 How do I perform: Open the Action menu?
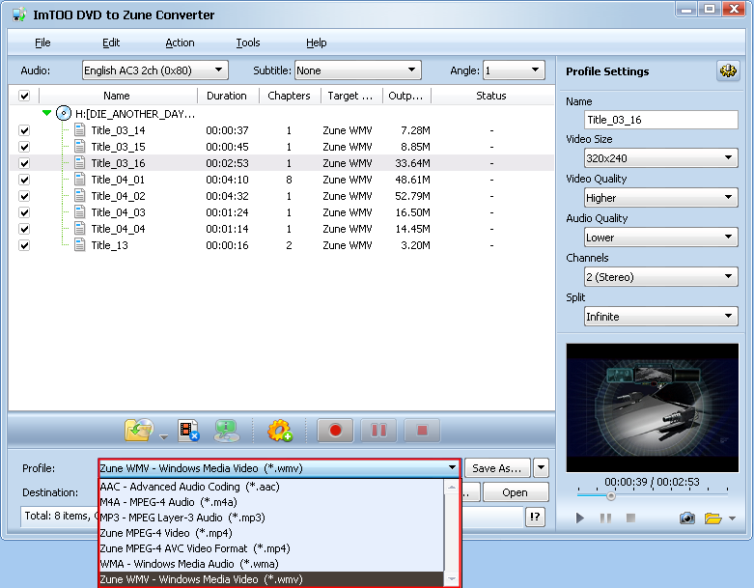(x=180, y=42)
